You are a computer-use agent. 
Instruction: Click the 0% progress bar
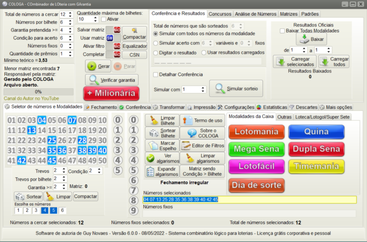pyautogui.click(x=38, y=92)
